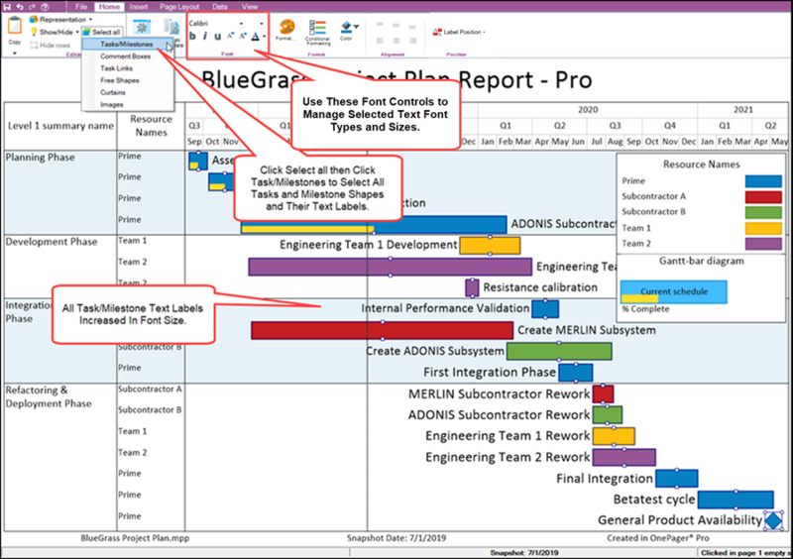Click the Hide rows button
This screenshot has height=559, width=793.
point(51,45)
